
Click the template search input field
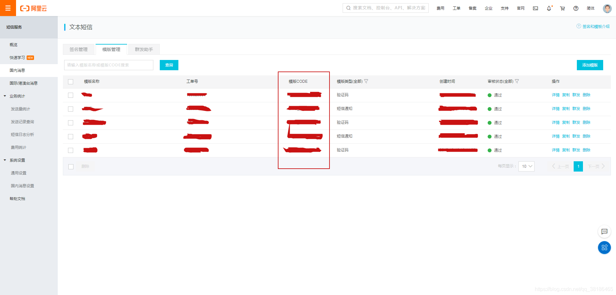[x=108, y=65]
